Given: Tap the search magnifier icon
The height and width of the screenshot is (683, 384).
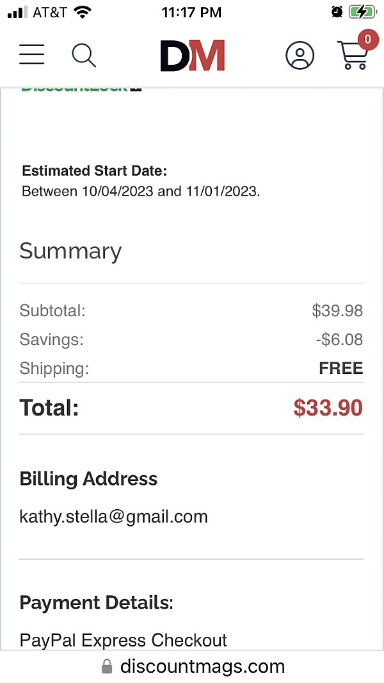Looking at the screenshot, I should point(83,55).
